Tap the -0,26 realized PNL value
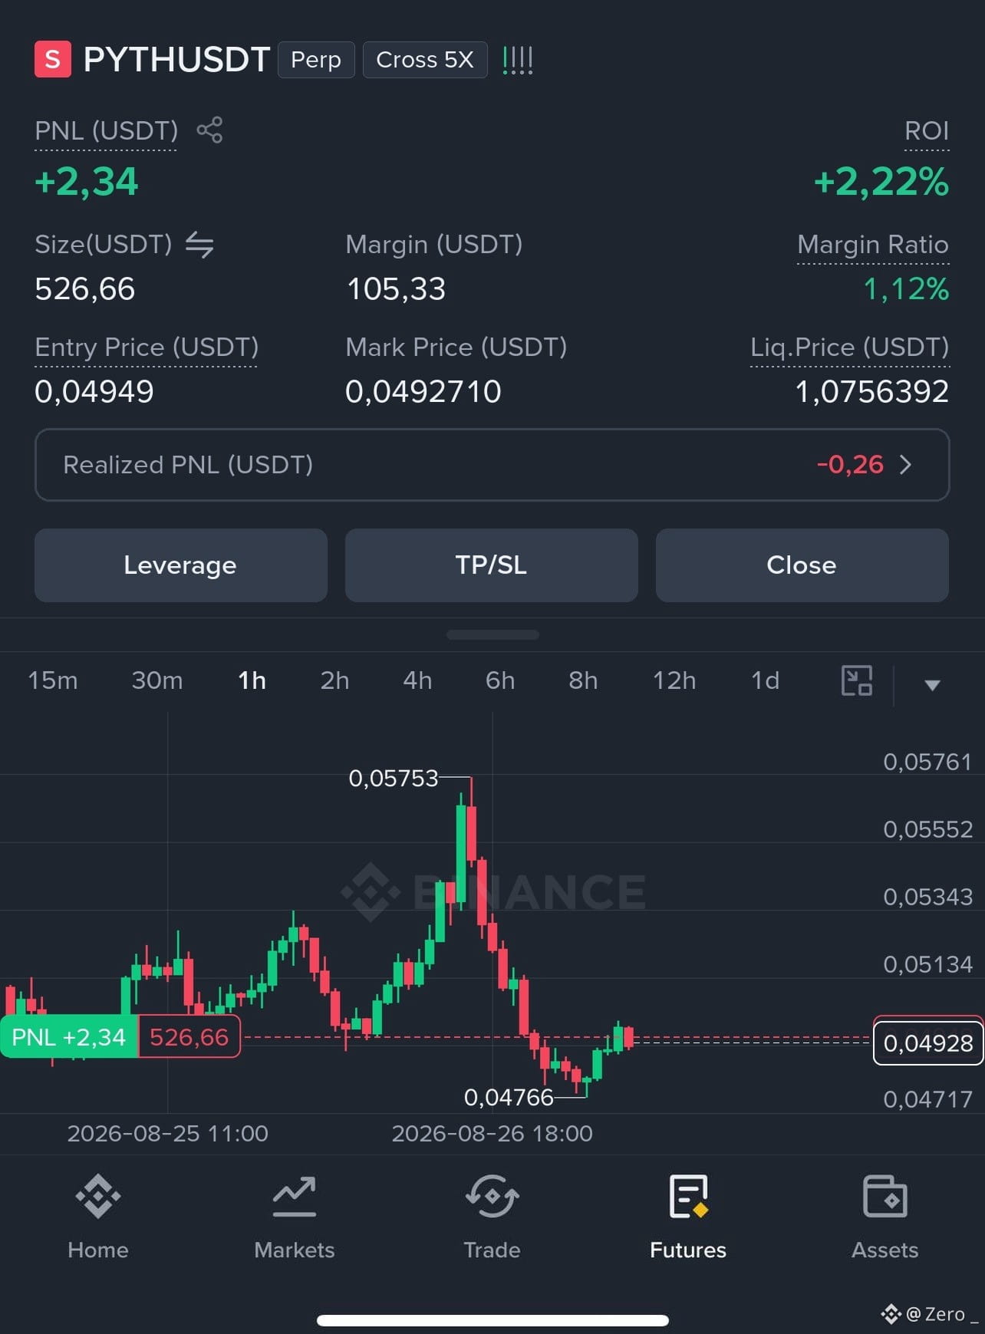This screenshot has height=1334, width=985. pos(850,464)
